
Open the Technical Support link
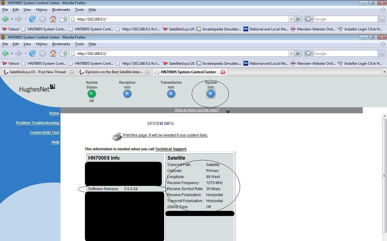click(x=171, y=149)
